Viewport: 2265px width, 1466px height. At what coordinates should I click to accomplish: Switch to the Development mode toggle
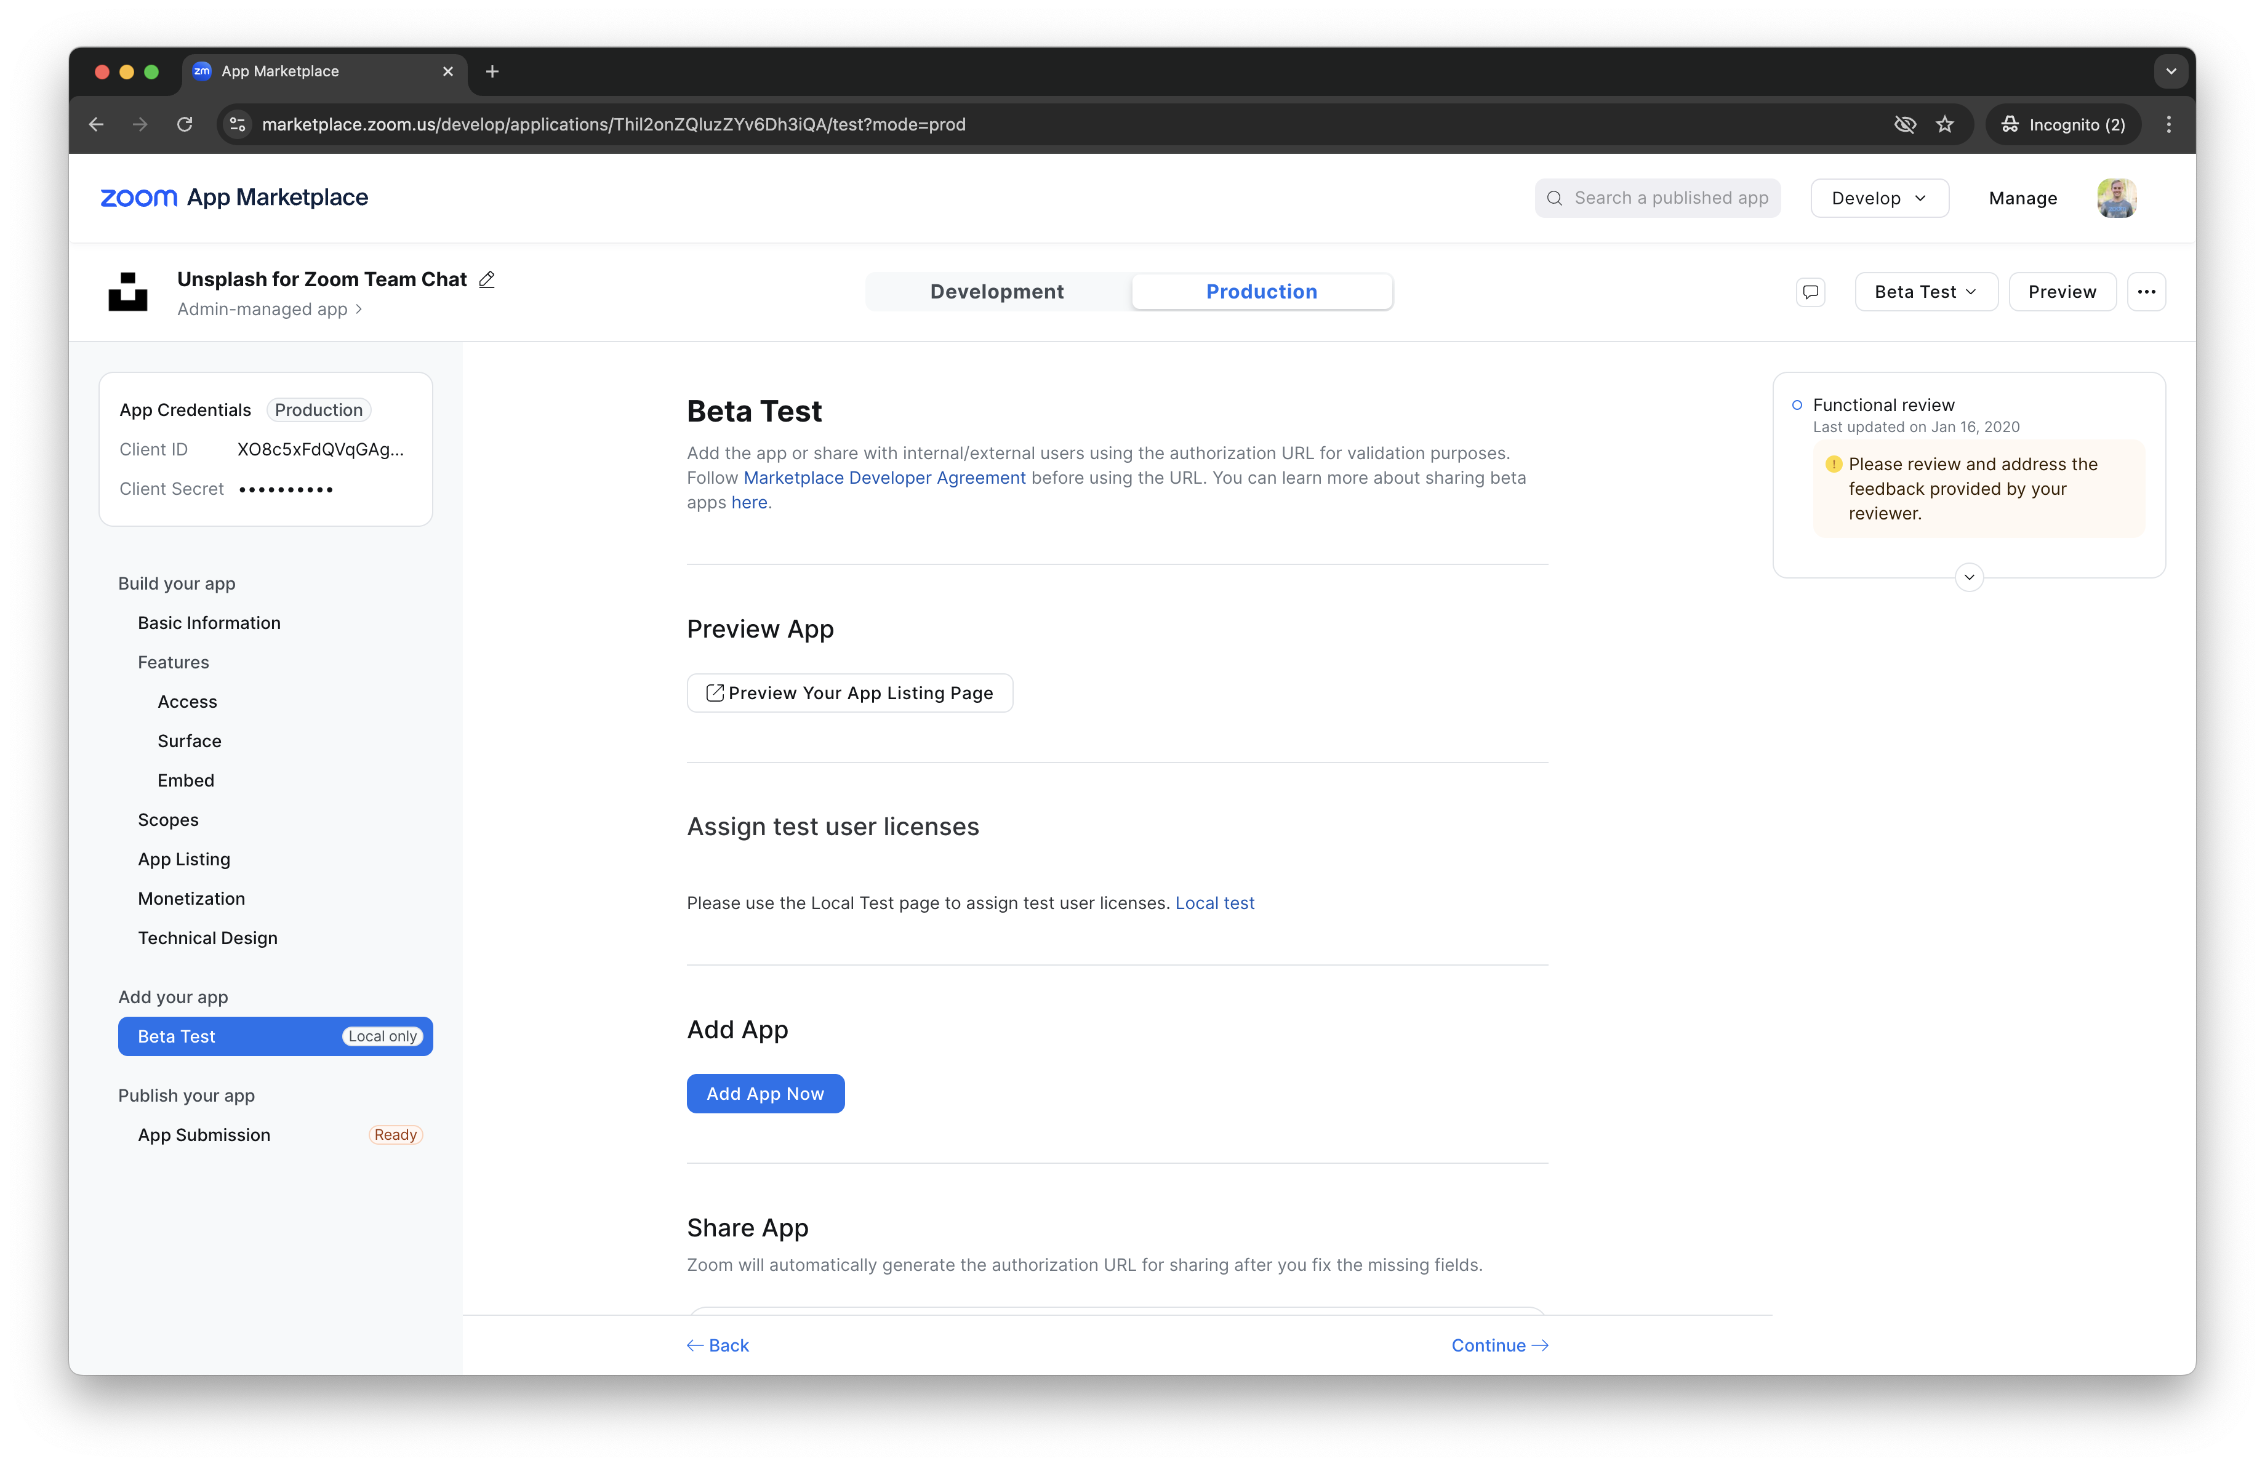[996, 292]
